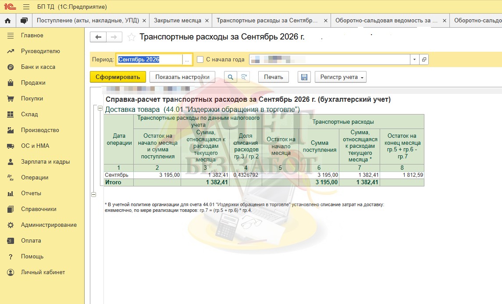The height and width of the screenshot is (304, 502).
Task: Collapse the Доставка товара group
Action: 100,108
